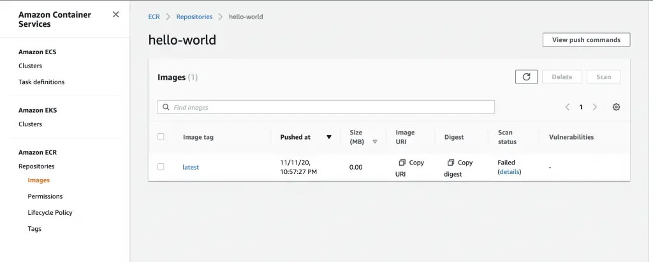The image size is (653, 262).
Task: Click the magnifier icon in the search box
Action: (166, 107)
